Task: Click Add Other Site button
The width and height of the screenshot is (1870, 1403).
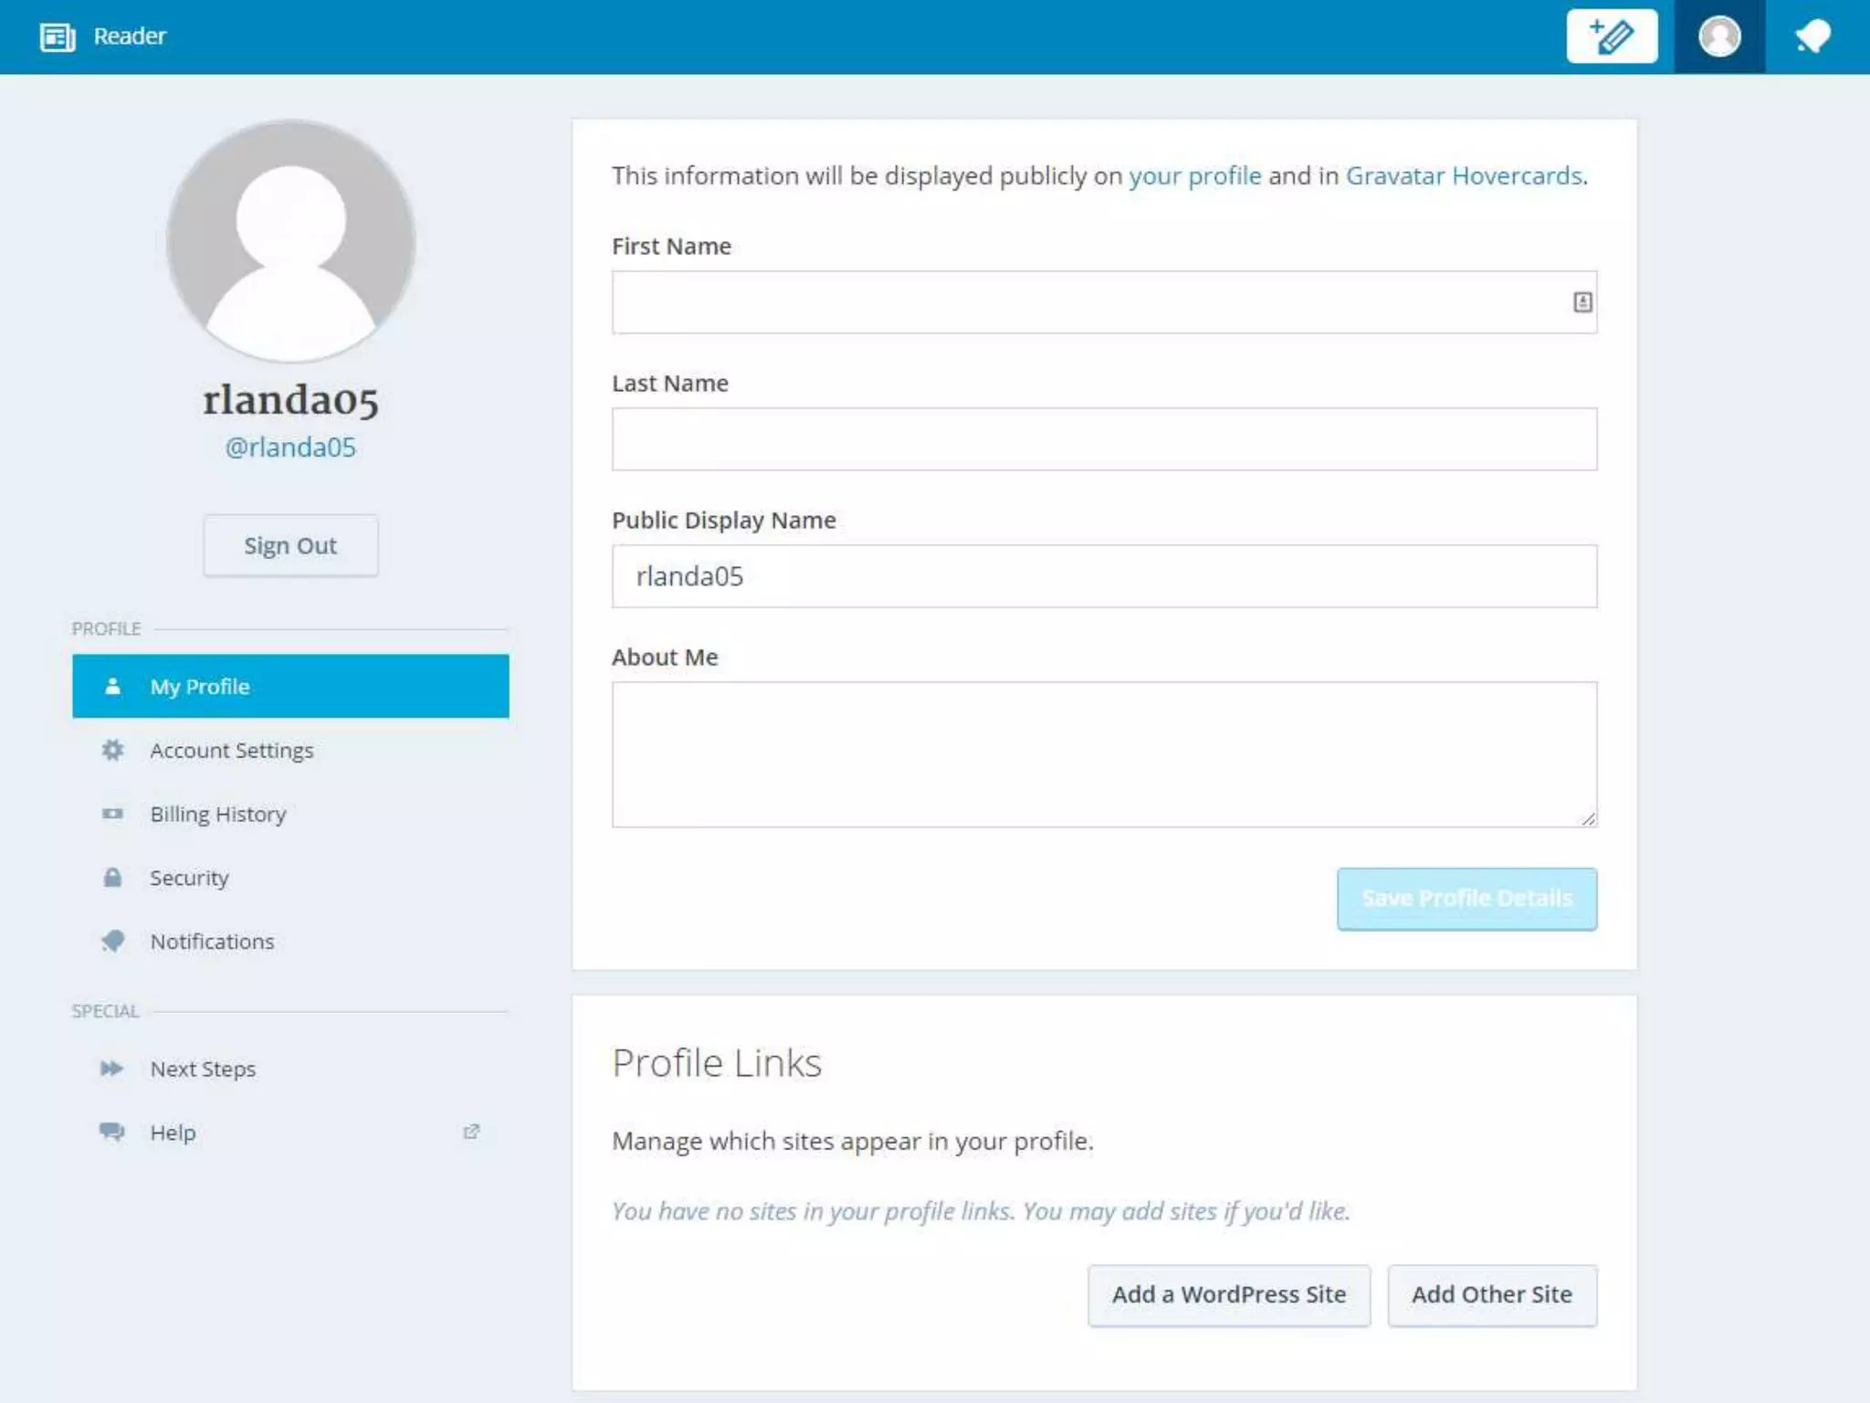Action: click(1491, 1294)
